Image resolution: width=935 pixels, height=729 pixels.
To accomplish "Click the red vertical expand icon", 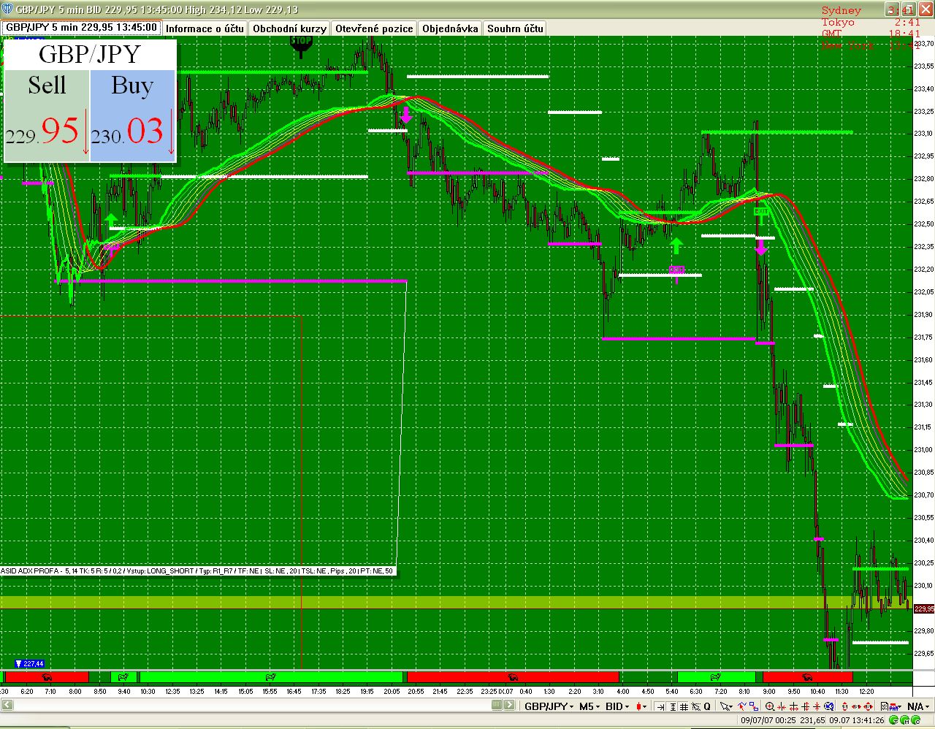I will coord(805,706).
